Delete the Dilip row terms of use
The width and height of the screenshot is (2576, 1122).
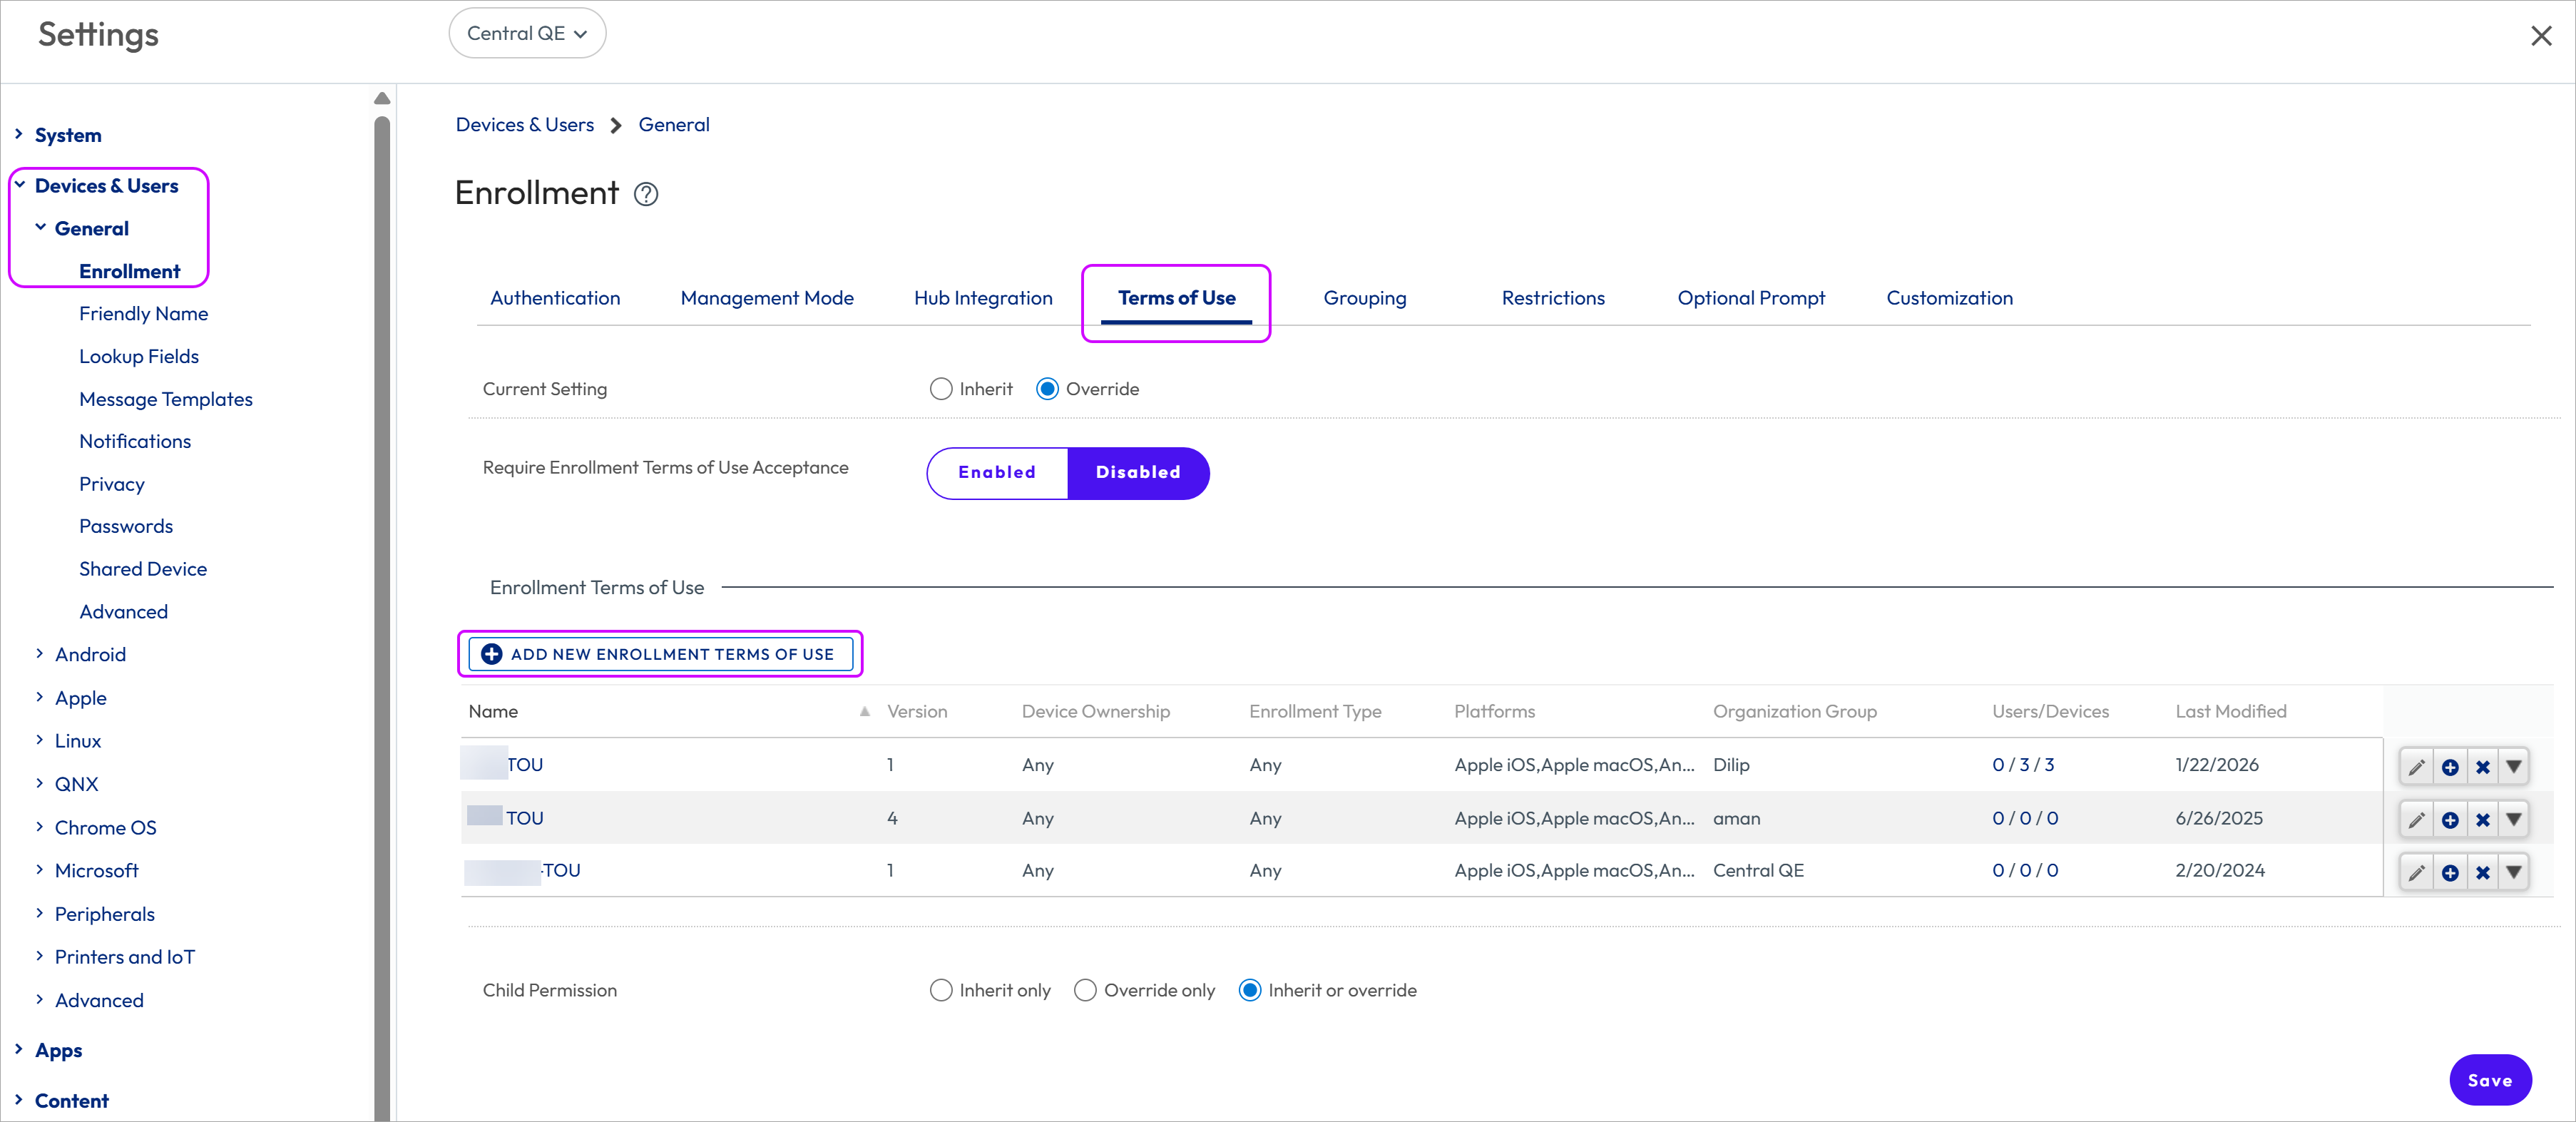coord(2482,767)
